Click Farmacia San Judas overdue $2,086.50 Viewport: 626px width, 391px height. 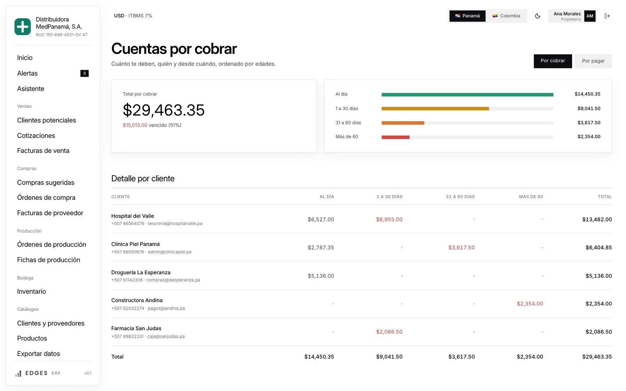coord(389,332)
